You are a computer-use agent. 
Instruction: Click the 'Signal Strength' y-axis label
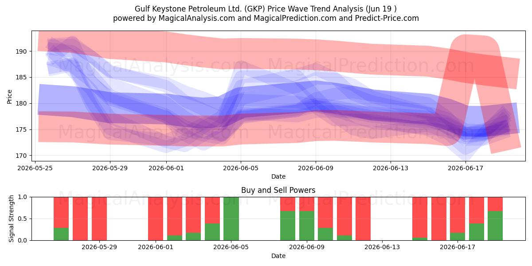12,219
